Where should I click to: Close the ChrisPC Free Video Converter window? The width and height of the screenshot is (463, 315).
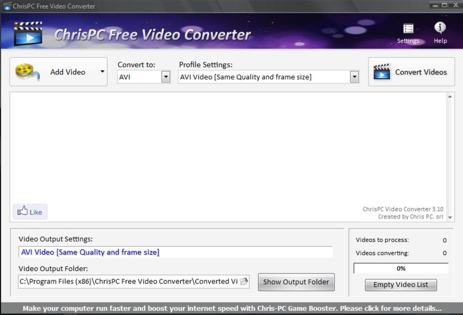(x=455, y=5)
